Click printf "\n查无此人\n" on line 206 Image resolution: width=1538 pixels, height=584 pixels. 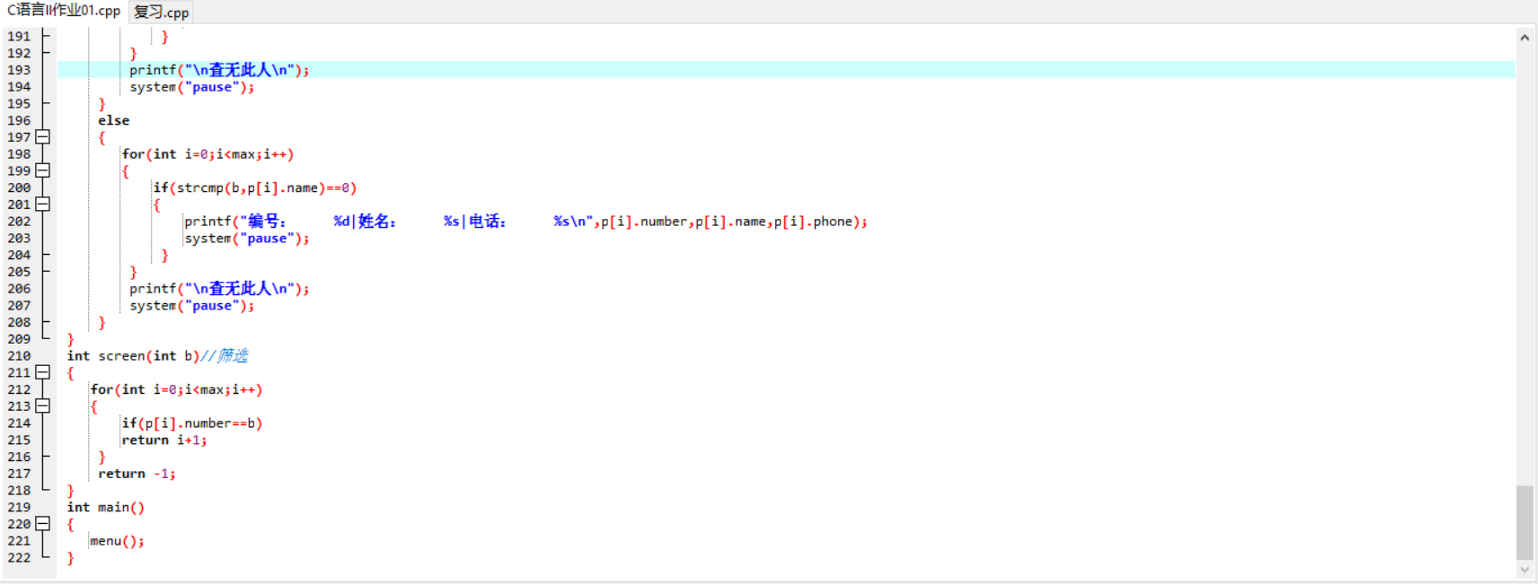pos(219,289)
